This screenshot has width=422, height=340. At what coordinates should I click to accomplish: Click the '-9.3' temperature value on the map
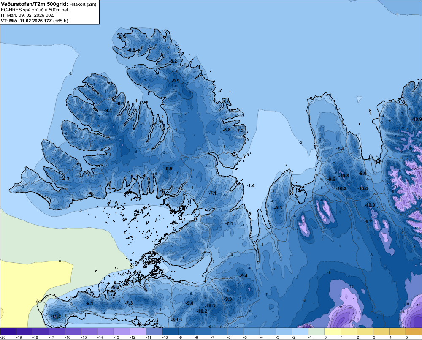(278, 208)
